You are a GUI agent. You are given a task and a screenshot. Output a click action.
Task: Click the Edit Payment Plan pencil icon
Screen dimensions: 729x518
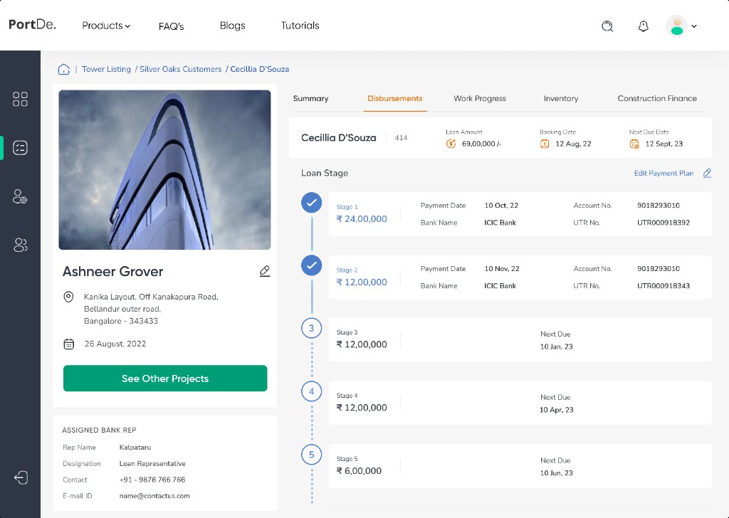click(707, 173)
